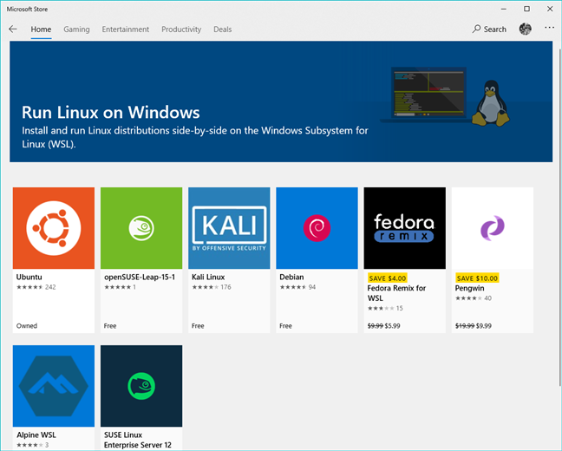
Task: Open the Debian tile icon
Action: [x=317, y=228]
